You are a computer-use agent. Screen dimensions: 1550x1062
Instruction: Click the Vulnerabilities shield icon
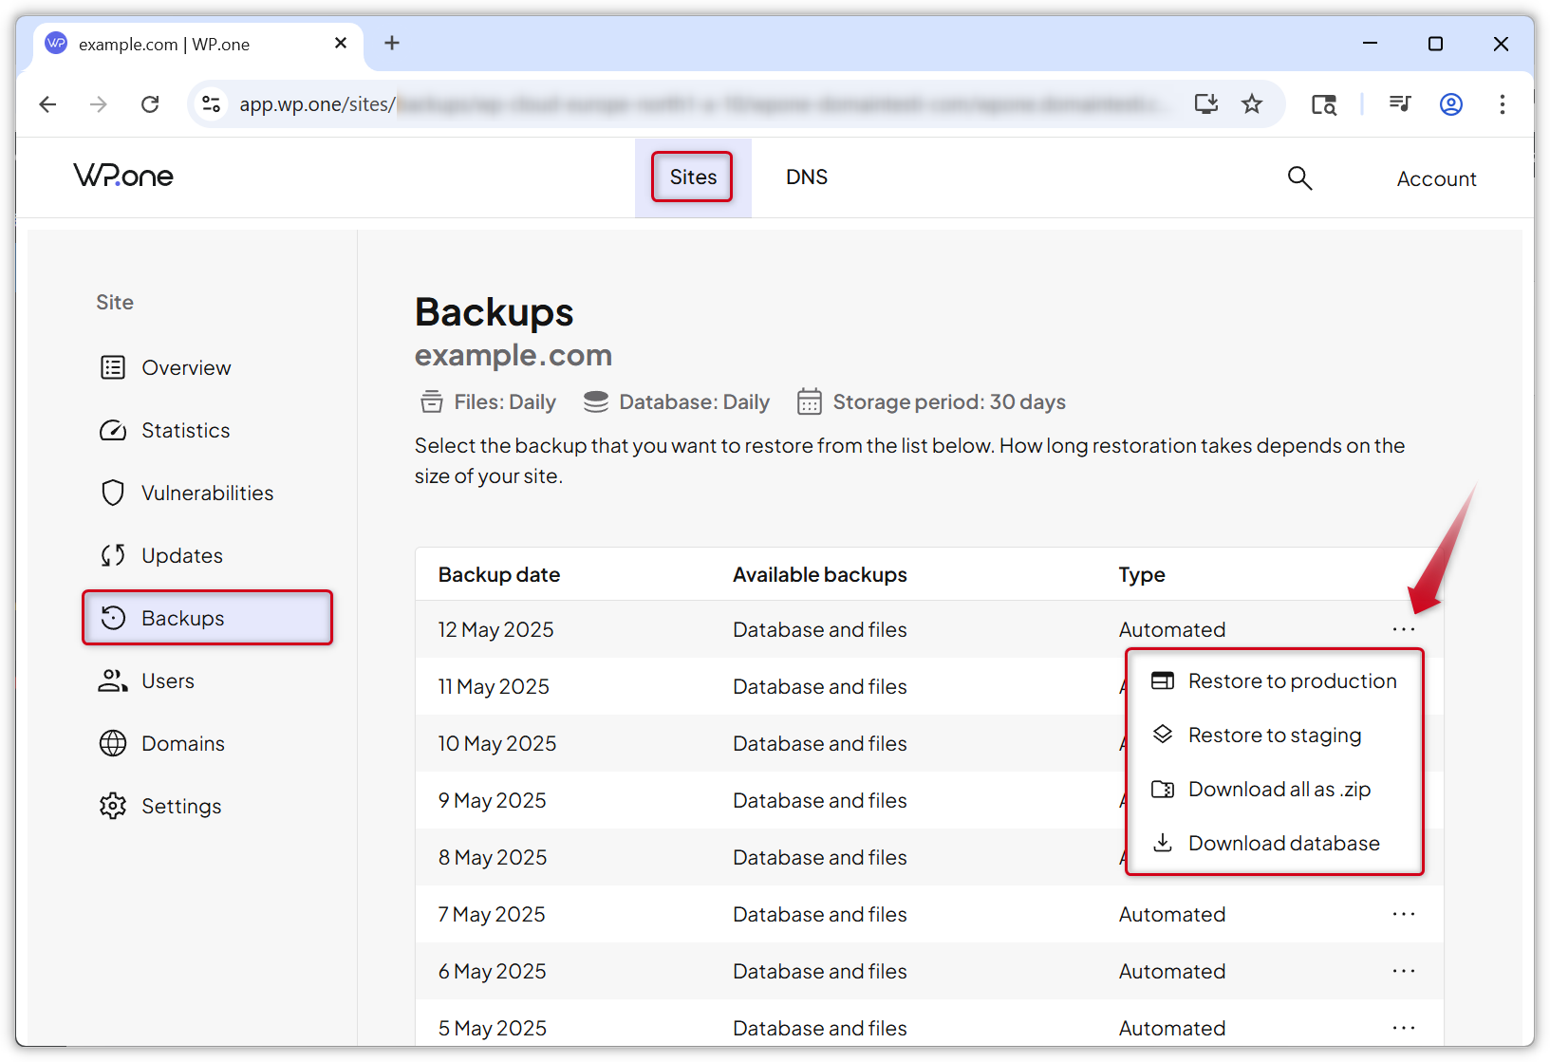113,493
